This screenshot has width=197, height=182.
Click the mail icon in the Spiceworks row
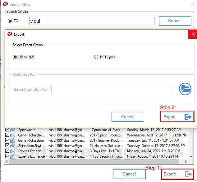[x=13, y=130]
